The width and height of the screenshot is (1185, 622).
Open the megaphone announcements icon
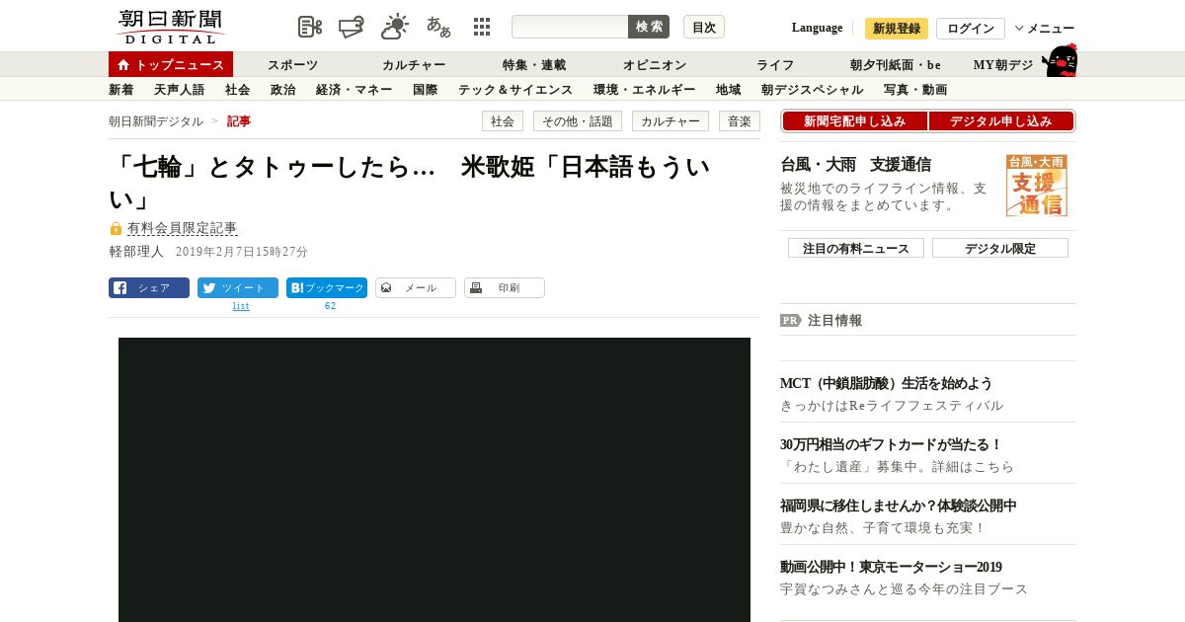[351, 27]
